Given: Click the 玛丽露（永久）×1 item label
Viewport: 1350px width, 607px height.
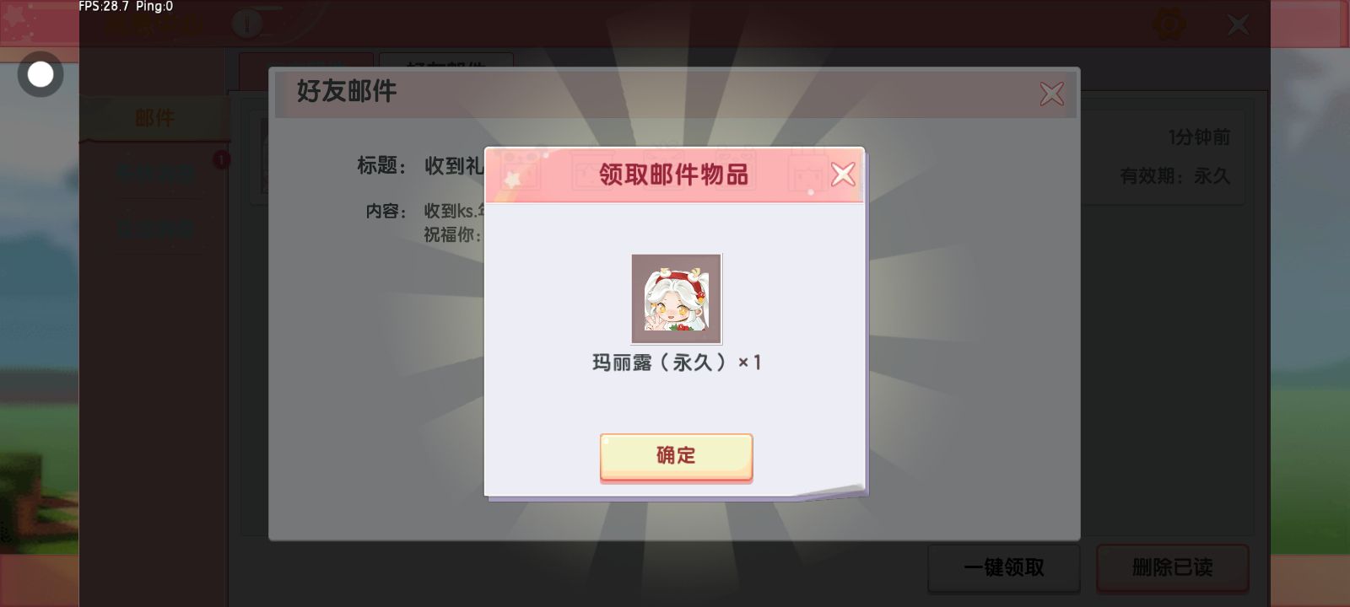Looking at the screenshot, I should (x=676, y=363).
